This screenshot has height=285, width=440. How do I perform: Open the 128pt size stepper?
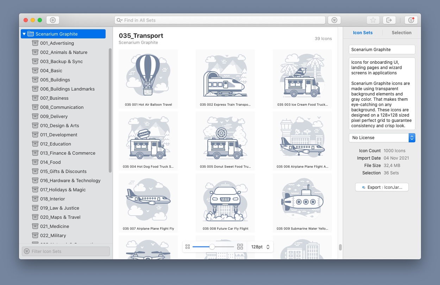(269, 247)
